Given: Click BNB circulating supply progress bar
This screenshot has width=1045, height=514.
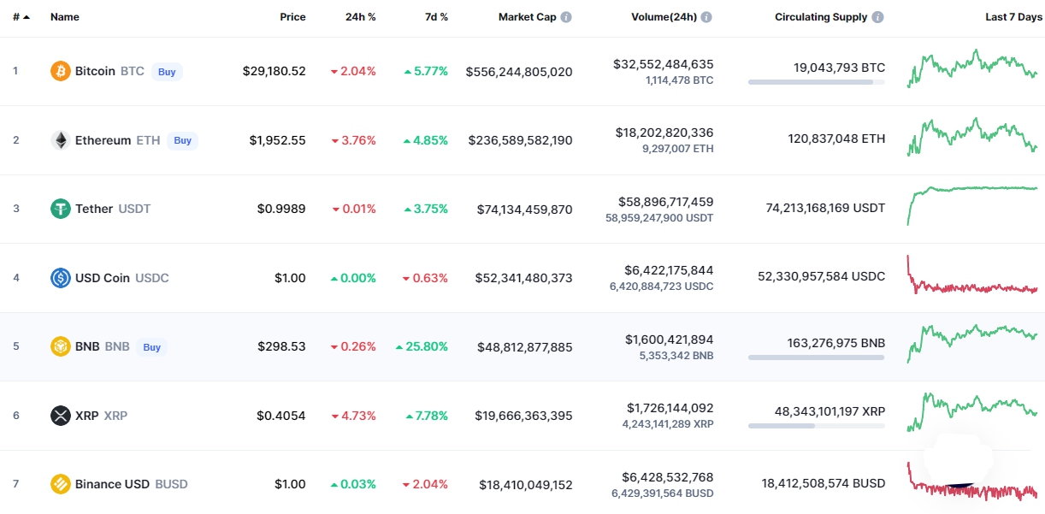Looking at the screenshot, I should [817, 357].
